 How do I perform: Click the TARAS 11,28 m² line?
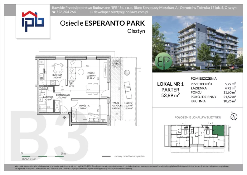tap(122, 103)
